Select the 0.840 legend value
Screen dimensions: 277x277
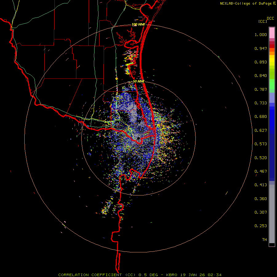coord(261,76)
